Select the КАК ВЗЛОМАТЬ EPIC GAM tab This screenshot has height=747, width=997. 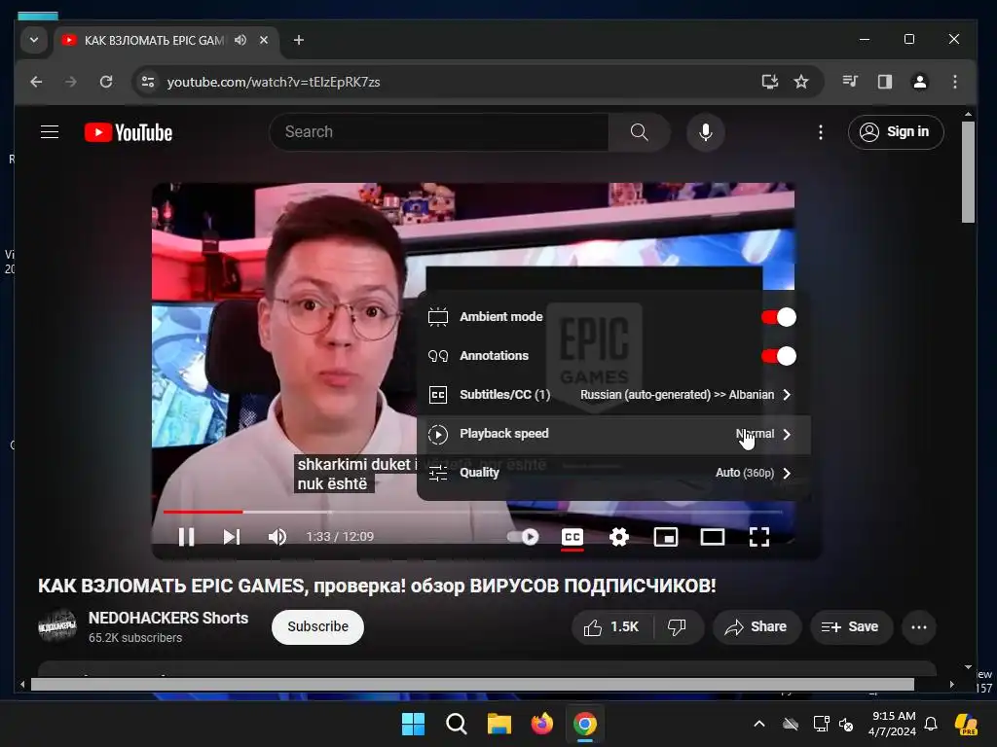[x=153, y=40]
